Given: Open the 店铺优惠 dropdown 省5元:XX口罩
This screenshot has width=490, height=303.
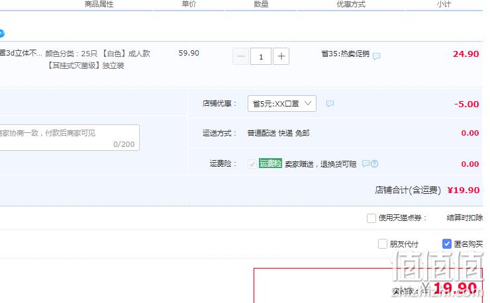Looking at the screenshot, I should pyautogui.click(x=282, y=103).
